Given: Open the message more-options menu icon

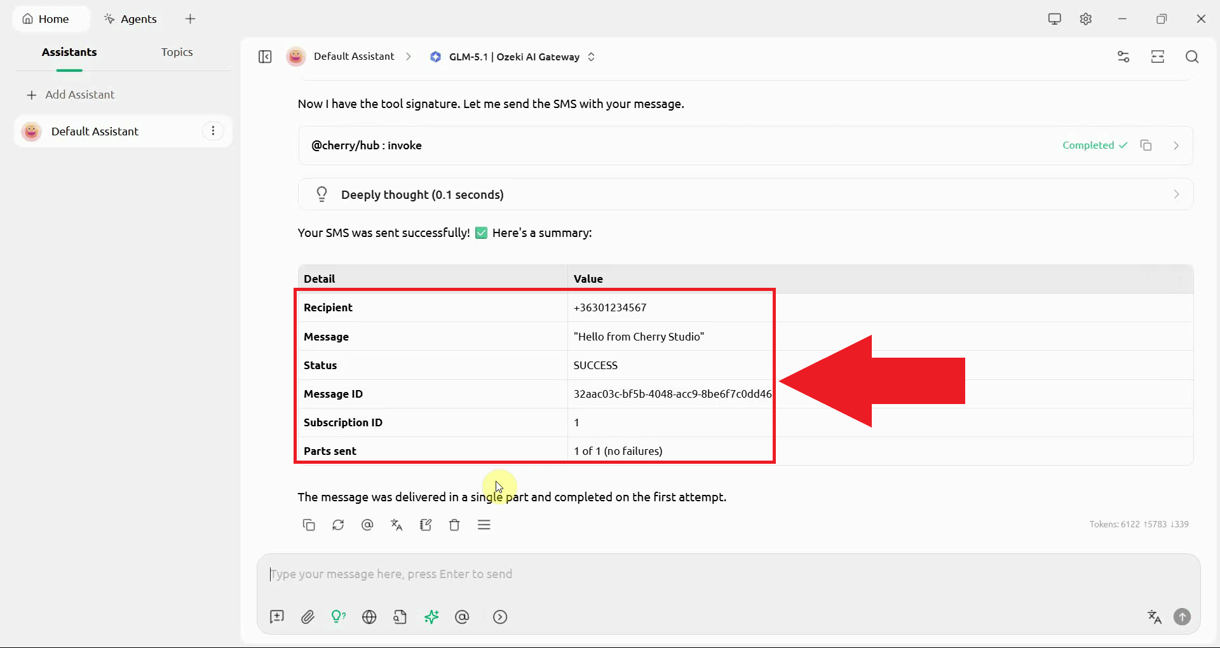Looking at the screenshot, I should [x=484, y=525].
